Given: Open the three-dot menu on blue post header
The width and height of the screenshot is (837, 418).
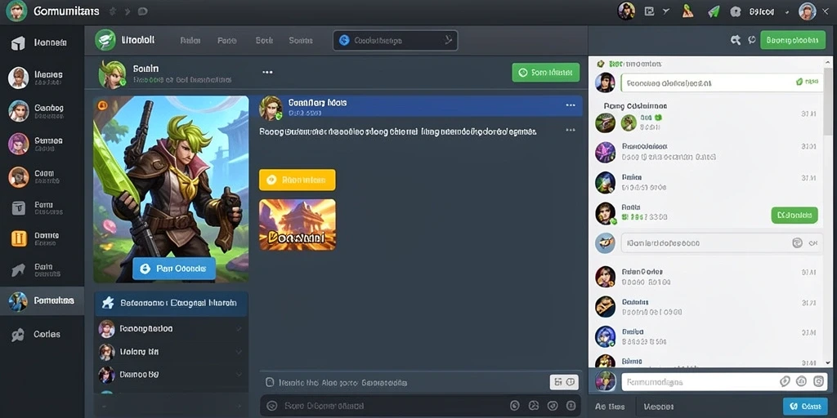Looking at the screenshot, I should pyautogui.click(x=570, y=105).
